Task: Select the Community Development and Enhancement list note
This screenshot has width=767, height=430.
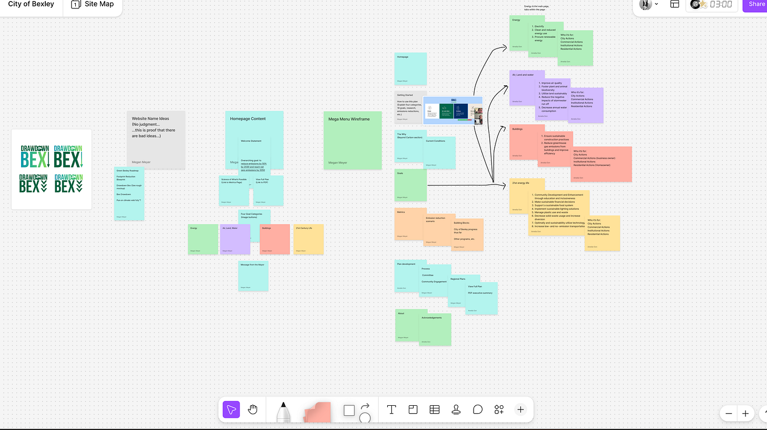Action: point(559,213)
